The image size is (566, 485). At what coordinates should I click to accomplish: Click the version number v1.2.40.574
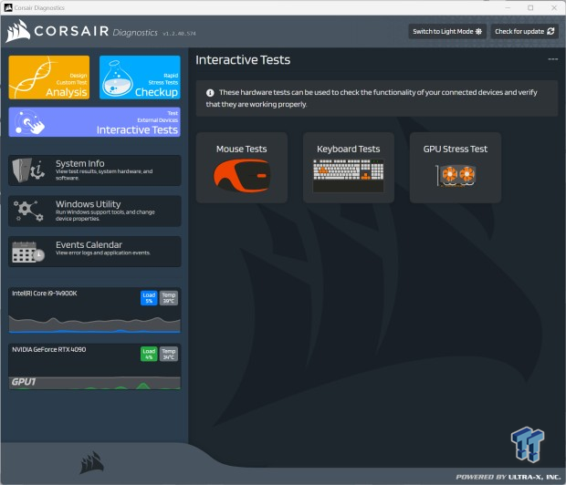coord(179,34)
